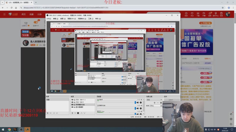This screenshot has width=236, height=132.
Task: Mute video capture device audio
Action: pyautogui.click(x=137, y=108)
